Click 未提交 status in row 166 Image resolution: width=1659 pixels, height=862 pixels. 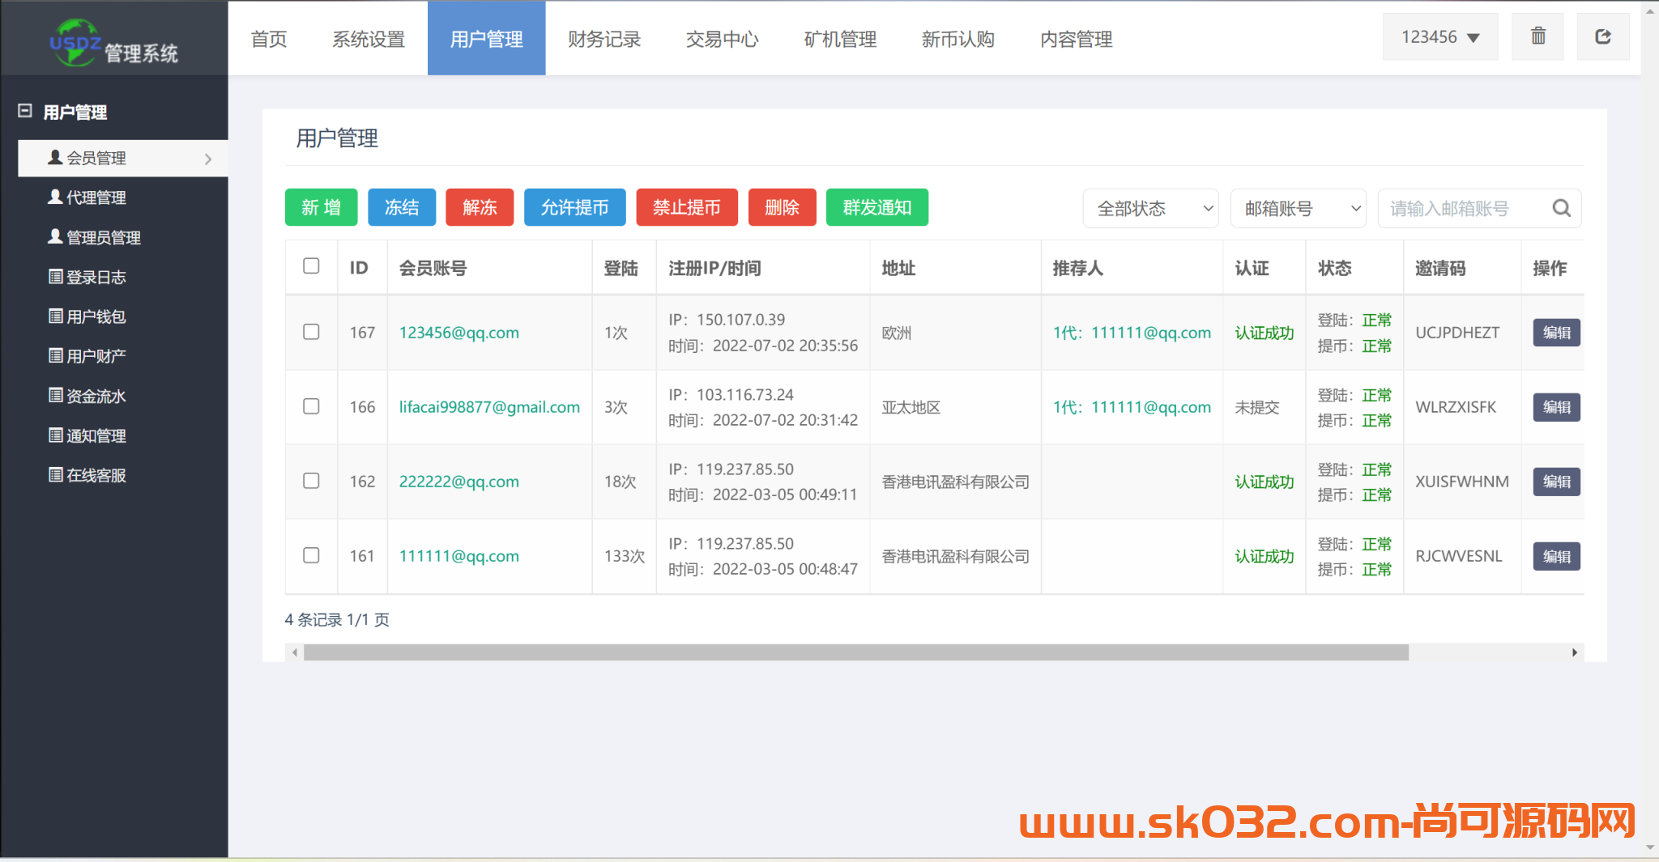tap(1256, 407)
